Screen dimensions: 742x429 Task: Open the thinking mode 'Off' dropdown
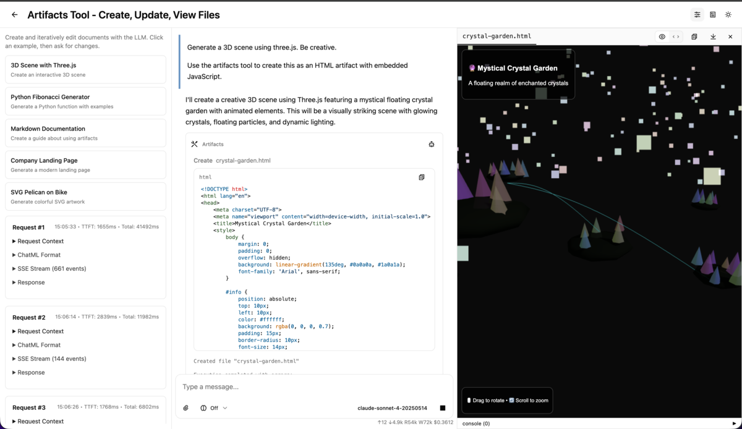pyautogui.click(x=214, y=408)
